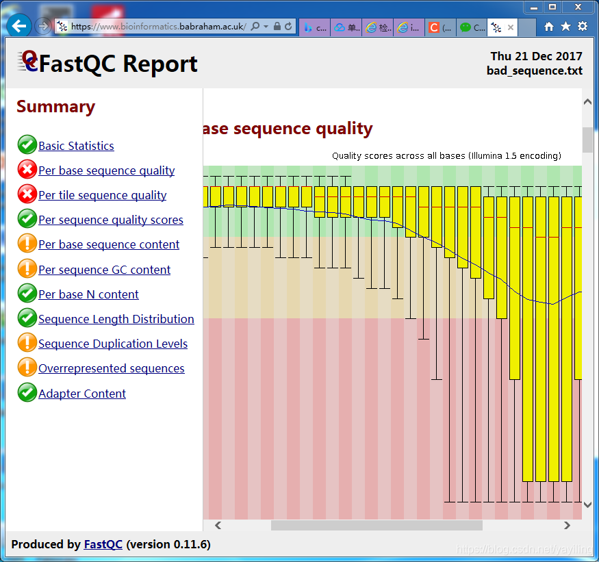Click the 'bad_sequence.txt' filename text
The width and height of the screenshot is (599, 562).
[x=535, y=71]
